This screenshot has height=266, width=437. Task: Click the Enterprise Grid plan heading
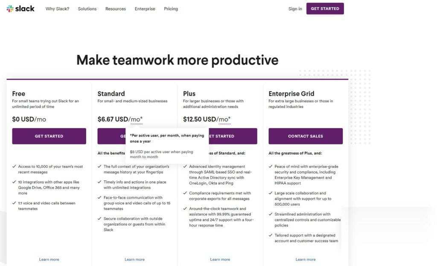[291, 94]
